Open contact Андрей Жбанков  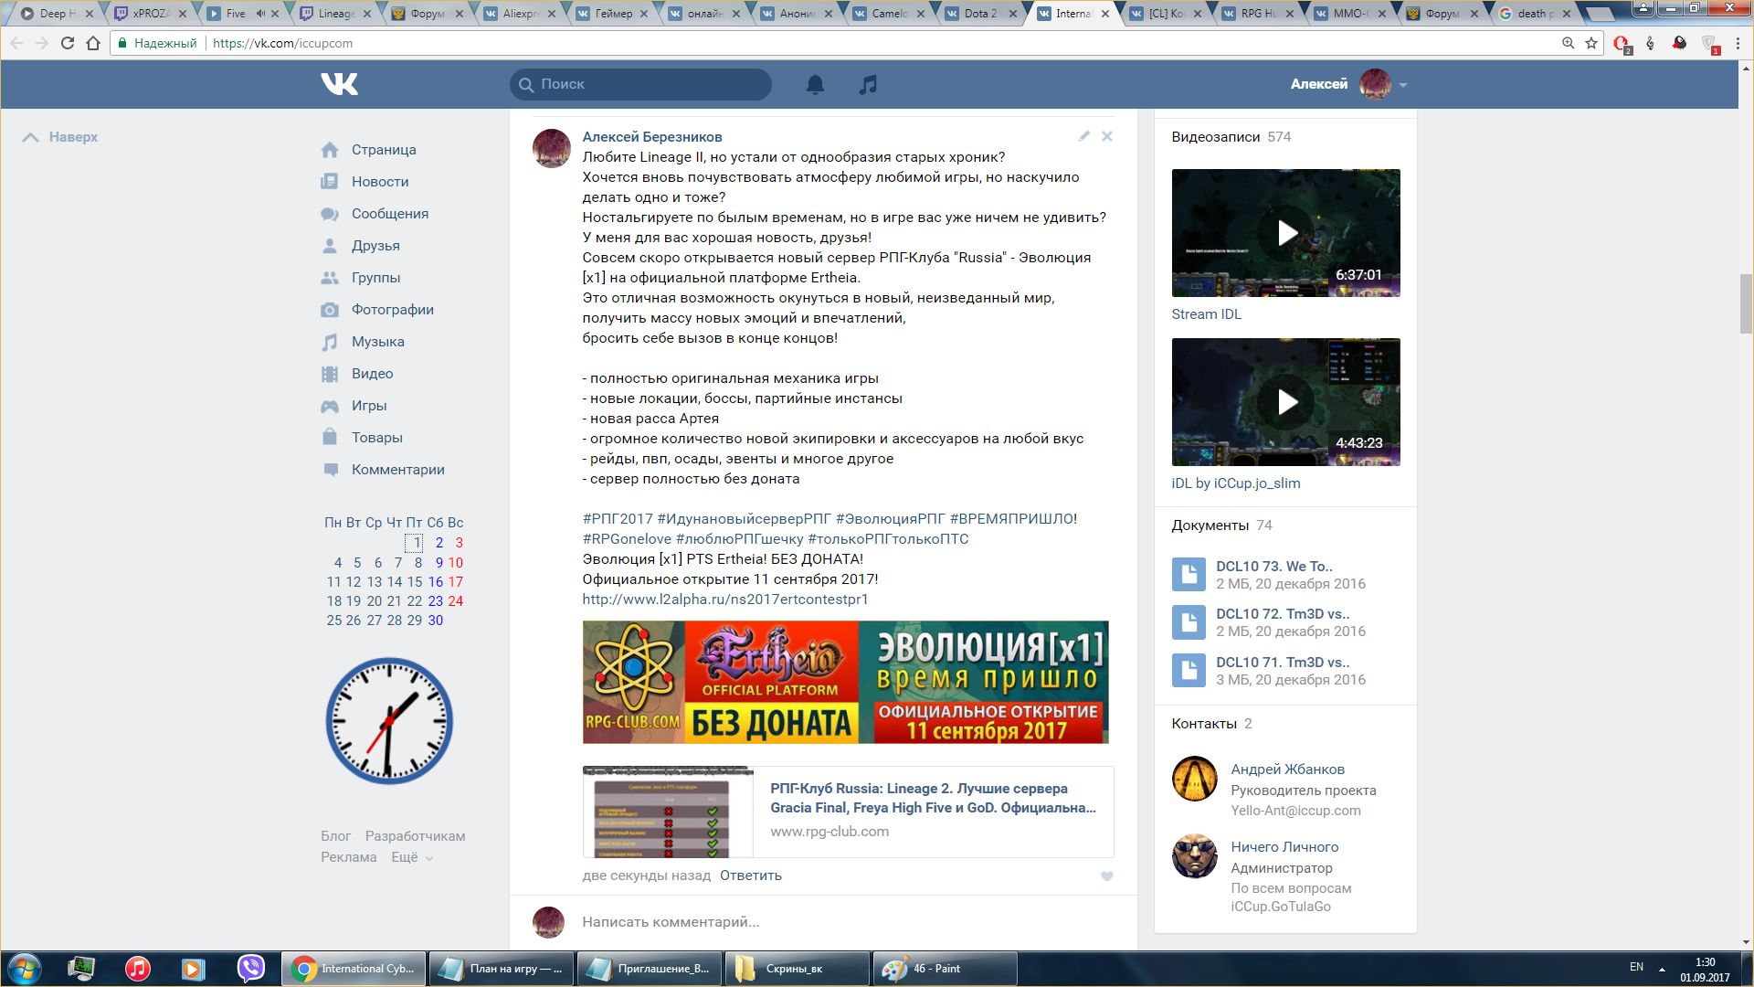pyautogui.click(x=1287, y=769)
